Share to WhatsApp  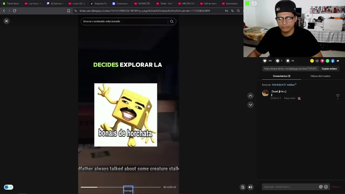pyautogui.click(x=327, y=61)
